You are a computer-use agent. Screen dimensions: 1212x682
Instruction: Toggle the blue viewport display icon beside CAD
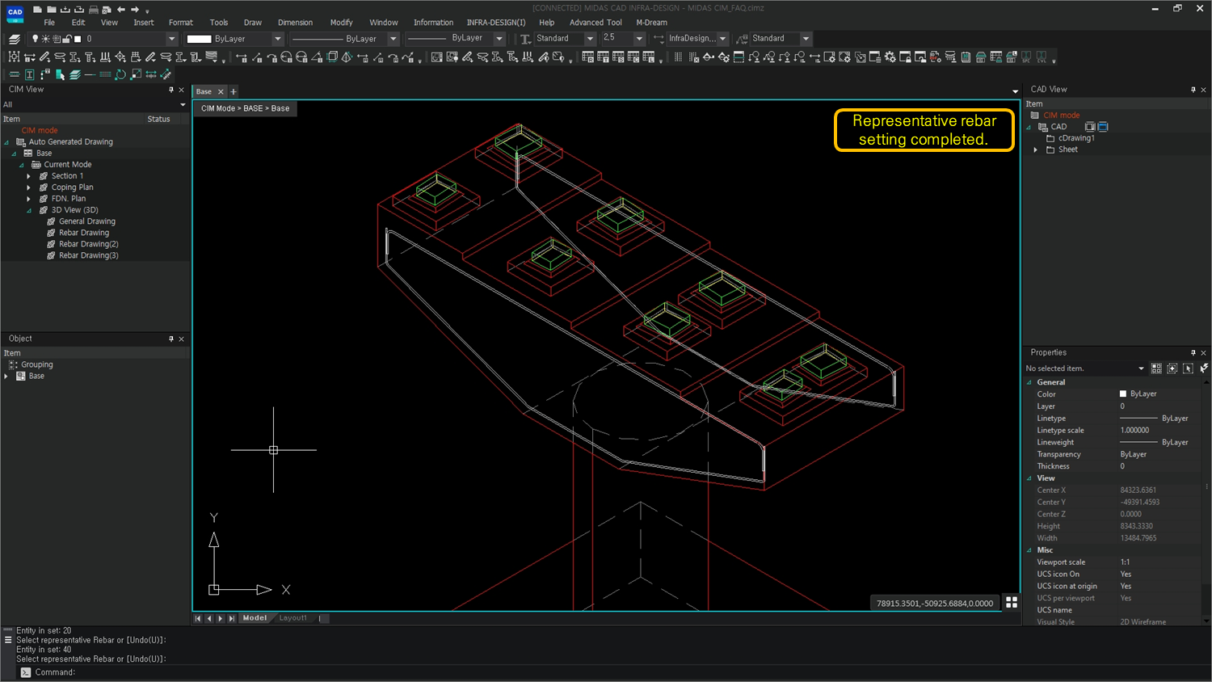tap(1102, 126)
